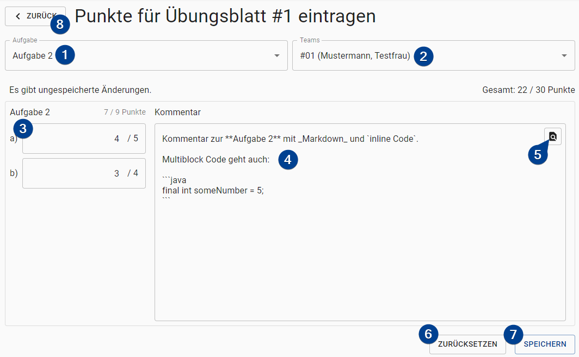
Task: Click the points field for subtask b)
Action: pyautogui.click(x=84, y=173)
